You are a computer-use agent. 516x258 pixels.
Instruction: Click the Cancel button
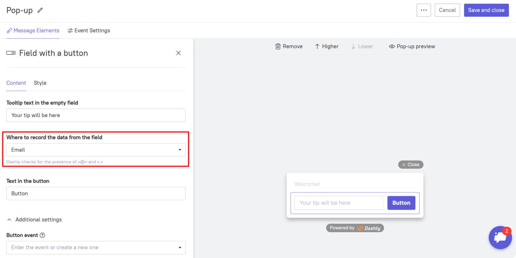(x=447, y=10)
